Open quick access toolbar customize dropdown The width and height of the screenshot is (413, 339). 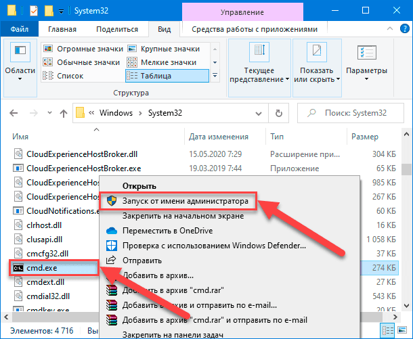[61, 12]
